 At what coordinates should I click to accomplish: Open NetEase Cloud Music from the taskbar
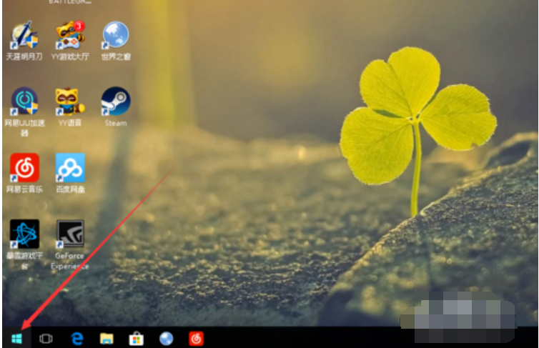[196, 338]
